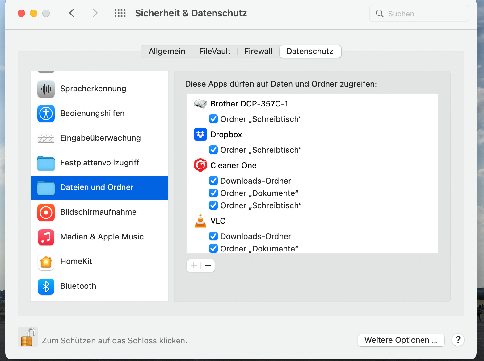Screen dimensions: 484x361
Task: Open Weitere Optionen button
Action: (x=401, y=340)
